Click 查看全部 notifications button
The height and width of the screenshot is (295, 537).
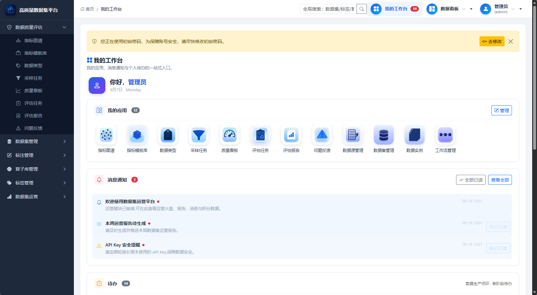tap(500, 180)
